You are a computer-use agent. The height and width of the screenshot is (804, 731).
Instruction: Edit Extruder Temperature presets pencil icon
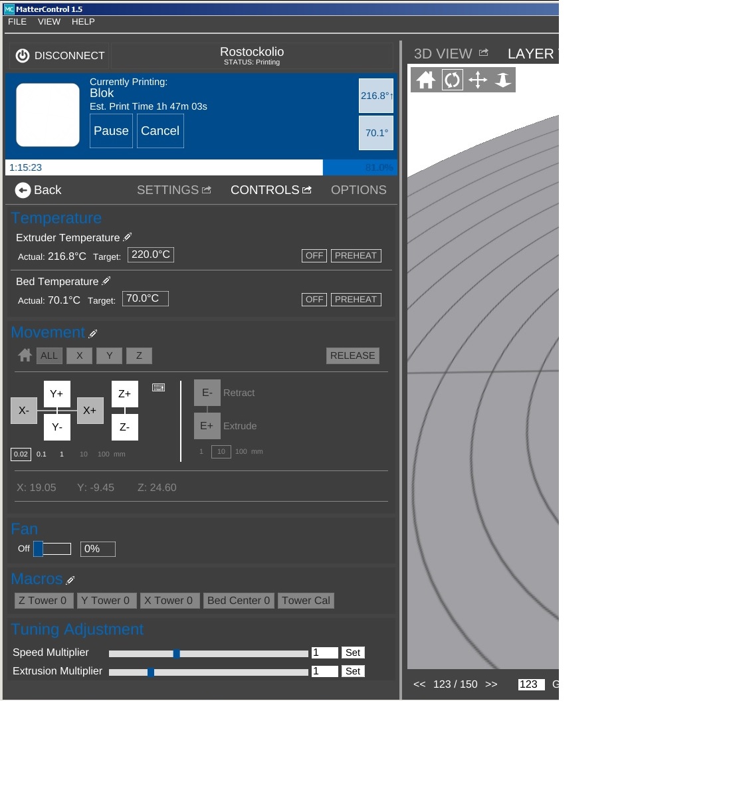tap(128, 237)
